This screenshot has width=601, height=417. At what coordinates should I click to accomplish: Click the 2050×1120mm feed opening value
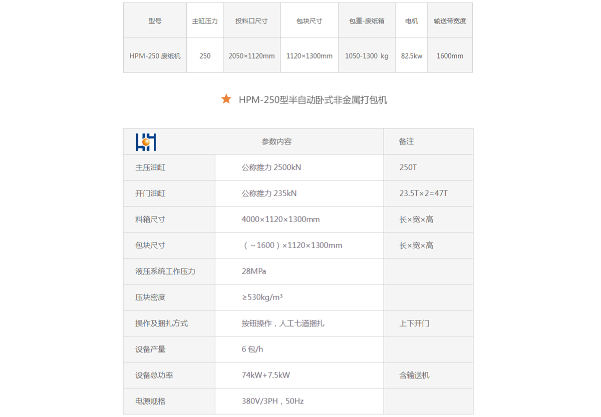tap(251, 56)
